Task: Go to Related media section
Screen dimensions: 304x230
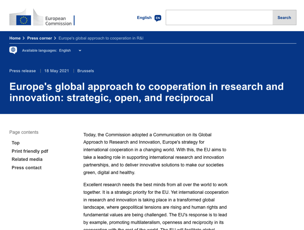Action: (27, 159)
